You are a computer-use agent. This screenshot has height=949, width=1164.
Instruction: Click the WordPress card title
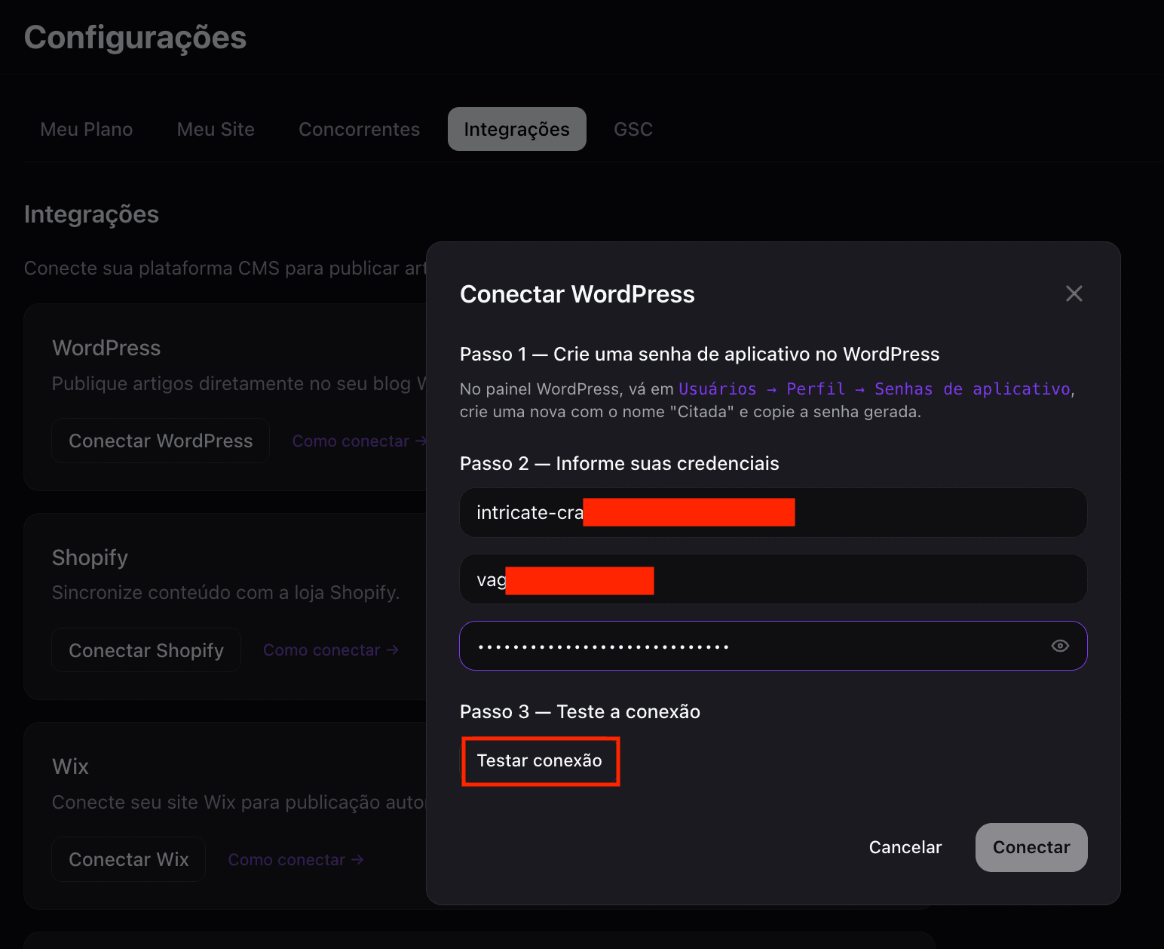106,348
